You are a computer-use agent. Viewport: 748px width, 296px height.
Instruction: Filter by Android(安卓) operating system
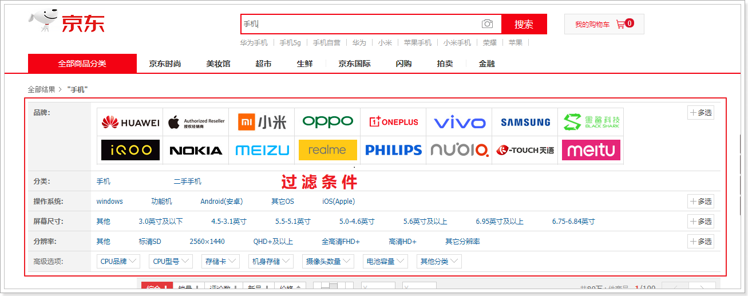point(221,202)
